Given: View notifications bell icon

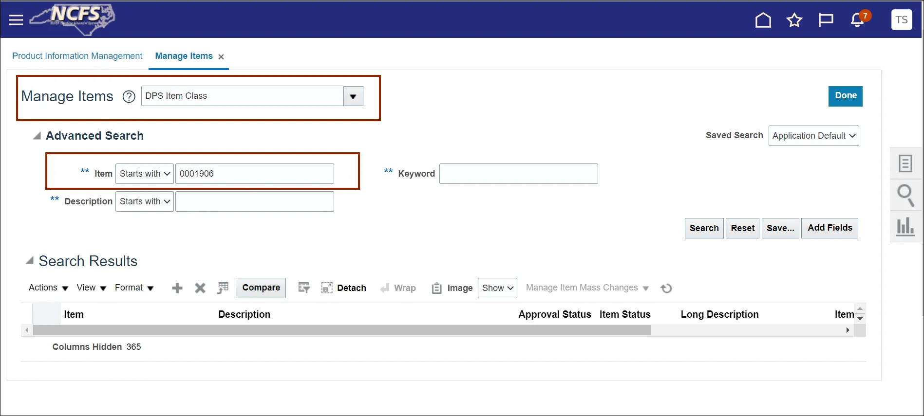Looking at the screenshot, I should click(857, 20).
